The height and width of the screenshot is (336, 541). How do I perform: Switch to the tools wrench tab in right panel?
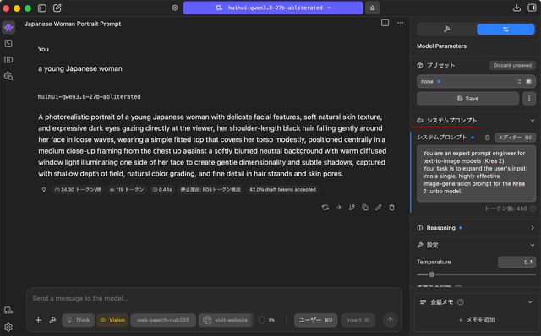(447, 30)
